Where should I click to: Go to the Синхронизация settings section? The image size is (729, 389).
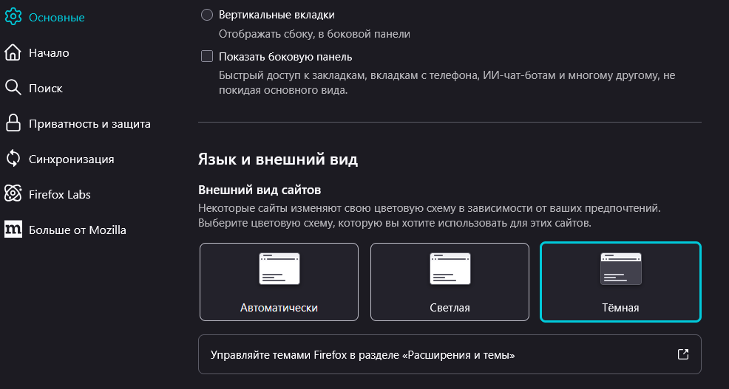click(x=71, y=159)
